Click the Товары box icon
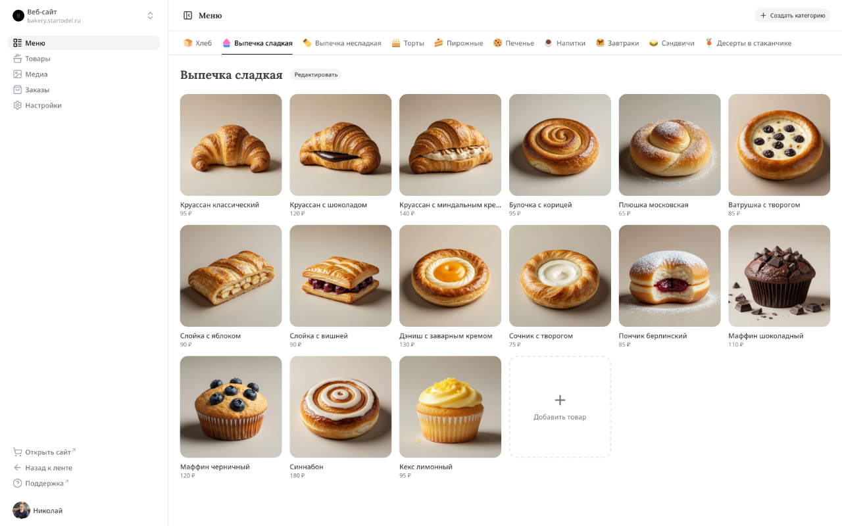The width and height of the screenshot is (842, 526). click(x=18, y=59)
